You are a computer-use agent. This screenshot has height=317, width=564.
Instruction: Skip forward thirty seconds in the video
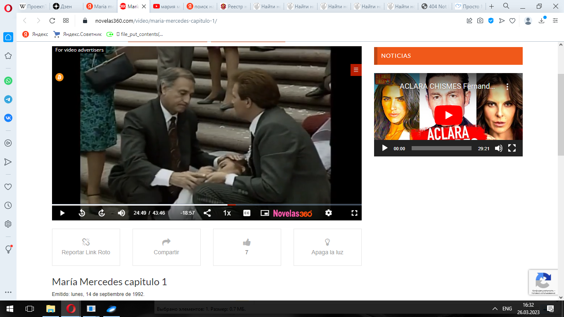[x=102, y=213]
